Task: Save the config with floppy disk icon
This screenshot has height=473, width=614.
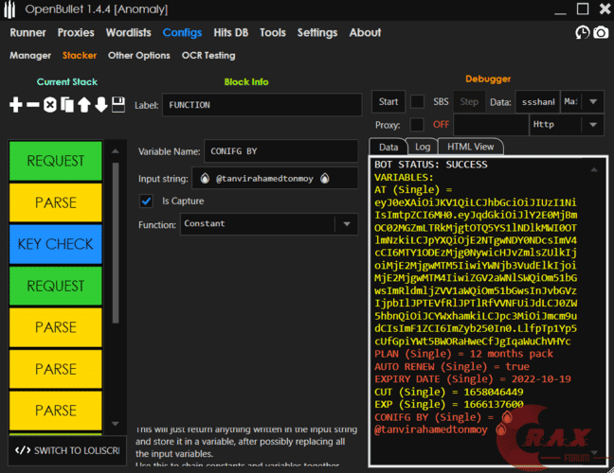Action: [117, 104]
